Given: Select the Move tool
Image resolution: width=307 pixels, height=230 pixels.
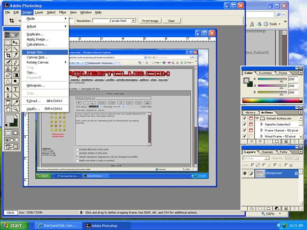Looking at the screenshot, I should [15, 42].
